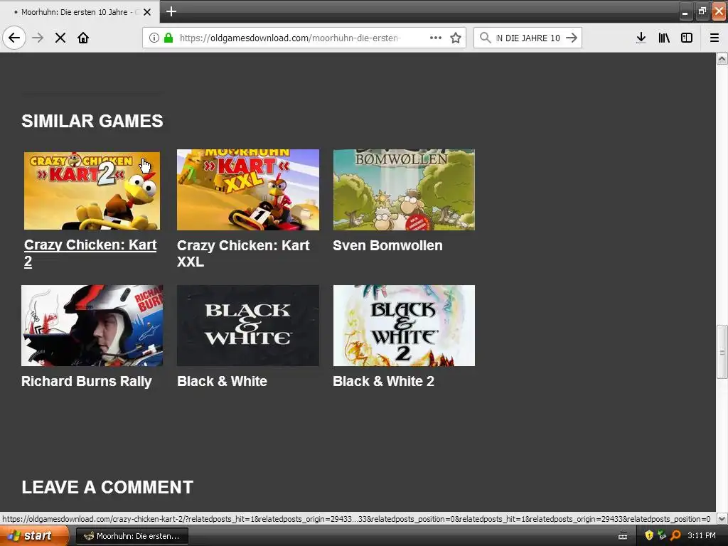Bookmark this page with the star
This screenshot has height=546, width=728.
tap(456, 38)
